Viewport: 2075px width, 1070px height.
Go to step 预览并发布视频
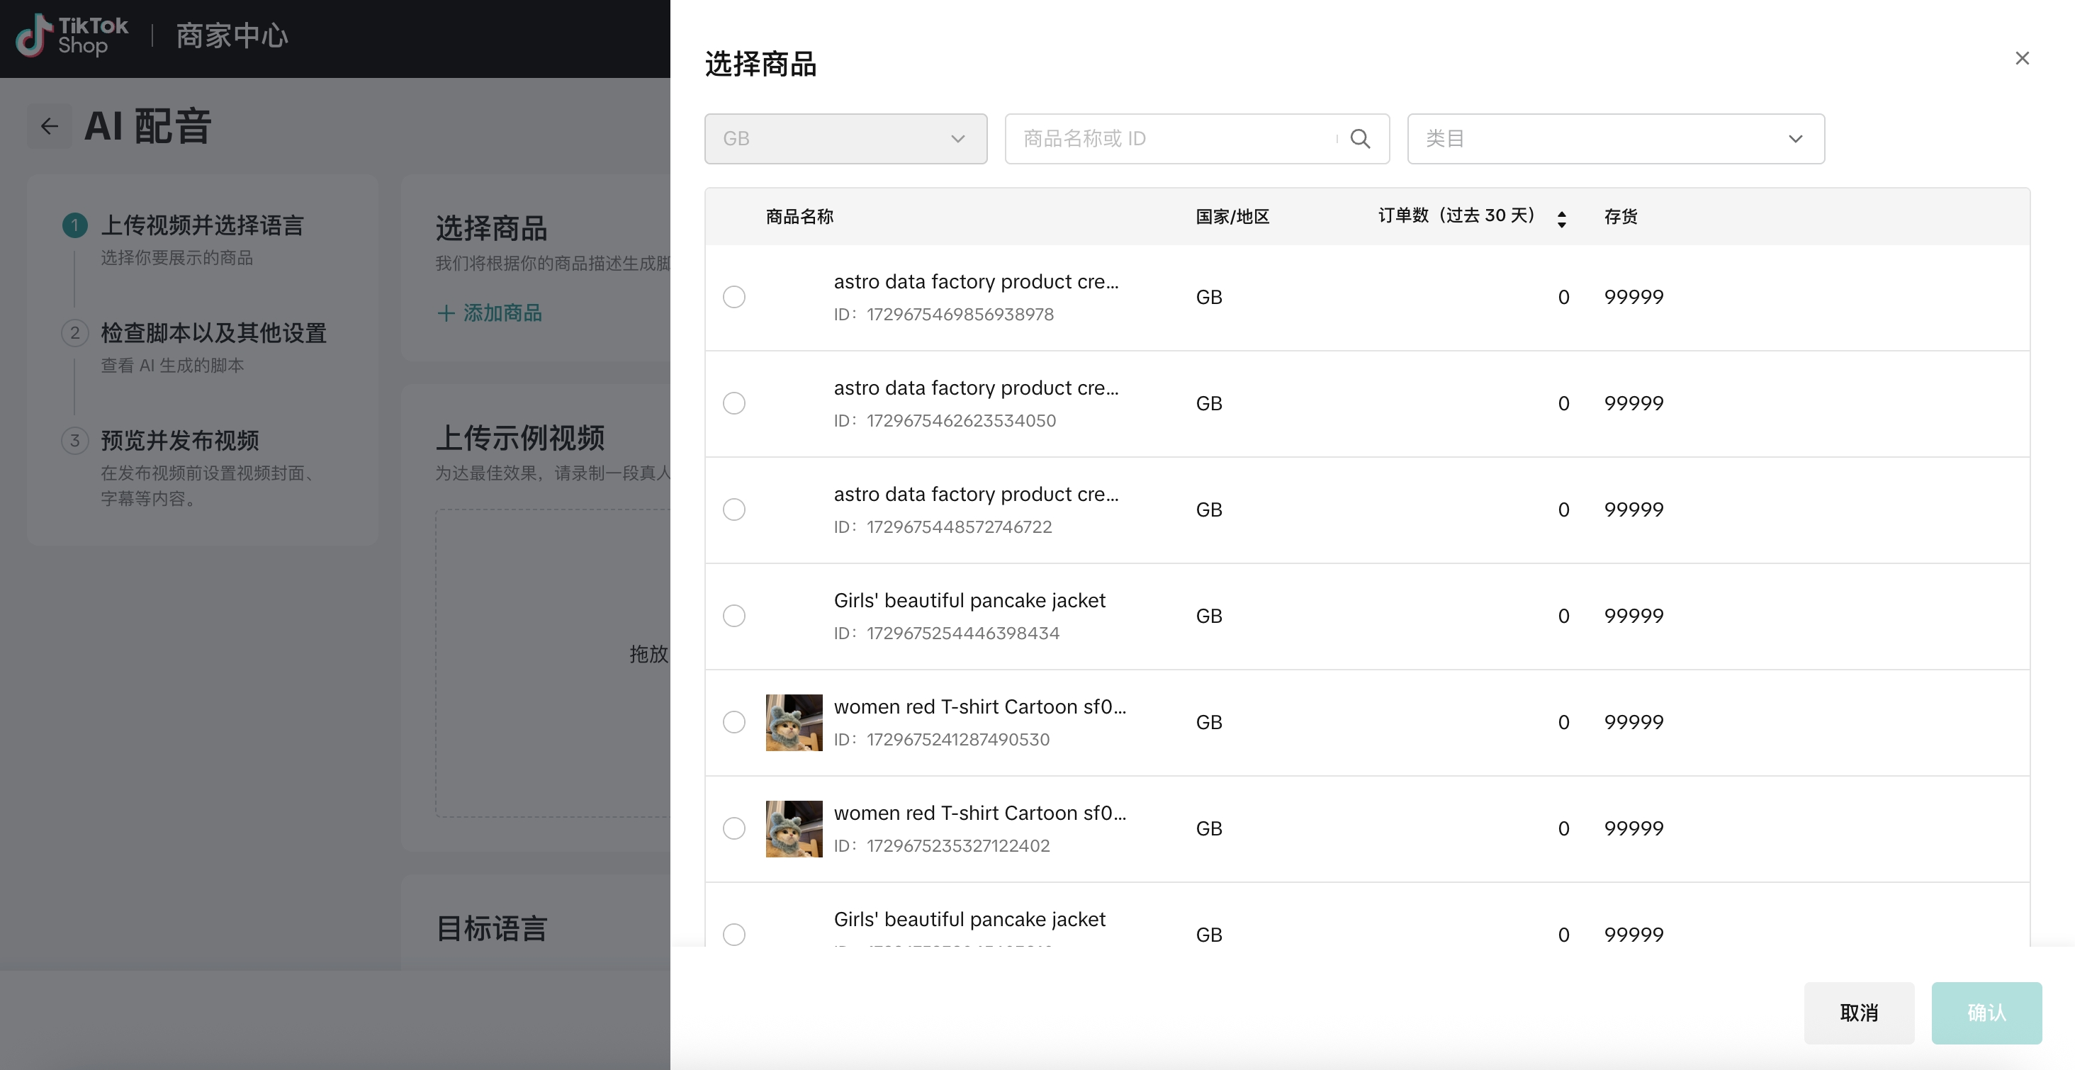click(179, 440)
